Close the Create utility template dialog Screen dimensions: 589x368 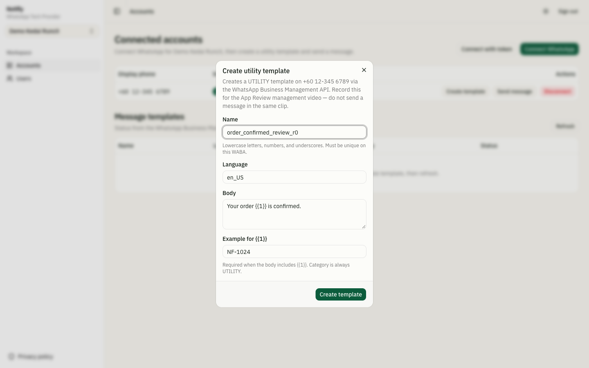364,70
